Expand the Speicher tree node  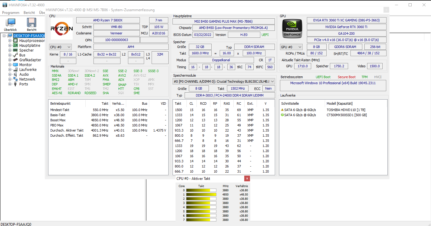point(10,50)
